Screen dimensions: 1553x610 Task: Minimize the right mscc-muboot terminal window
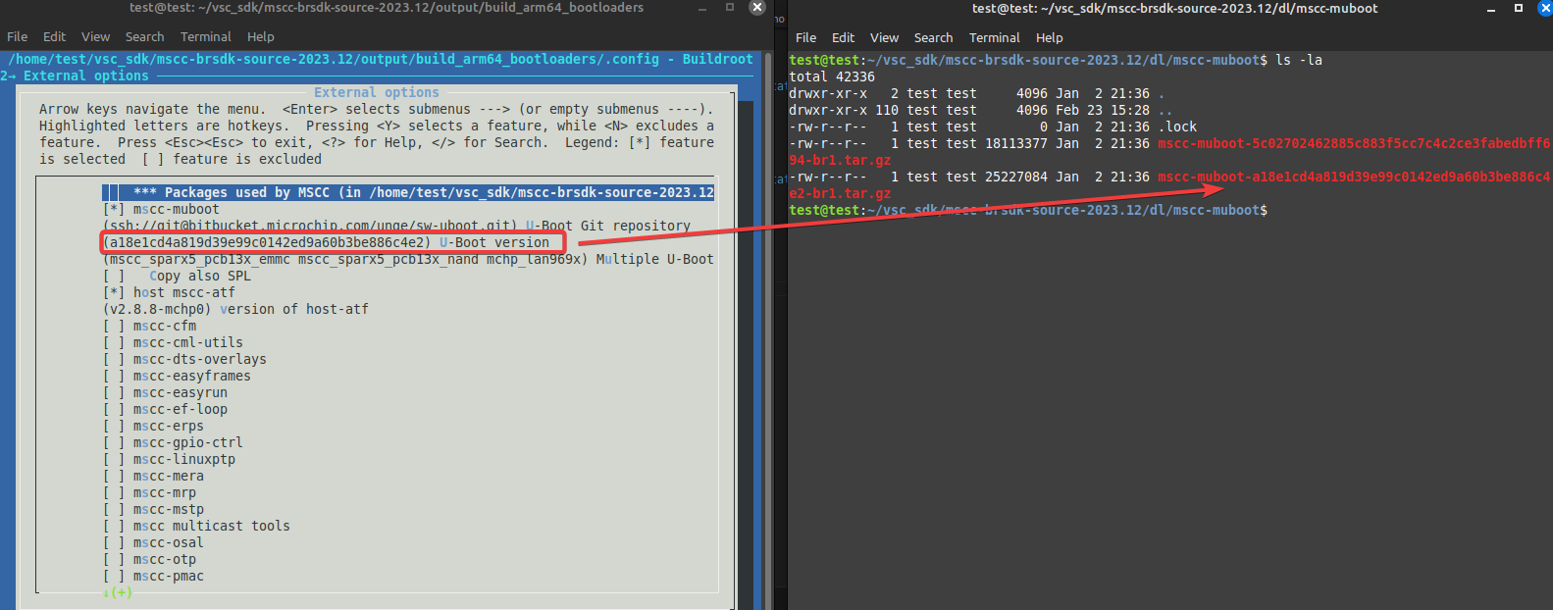[1491, 8]
